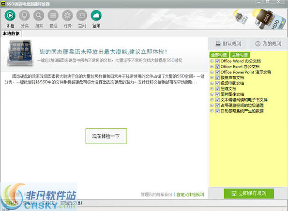Expand the 自动忽略系统产生的数据 node
The height and width of the screenshot is (211, 288).
tap(212, 111)
